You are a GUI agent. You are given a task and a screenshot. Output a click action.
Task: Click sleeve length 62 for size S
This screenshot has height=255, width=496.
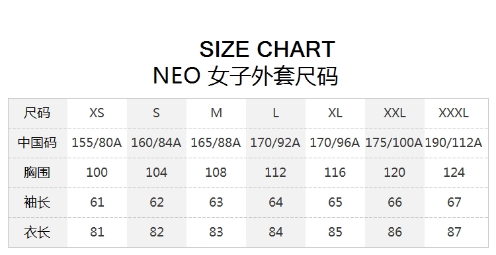pos(157,202)
